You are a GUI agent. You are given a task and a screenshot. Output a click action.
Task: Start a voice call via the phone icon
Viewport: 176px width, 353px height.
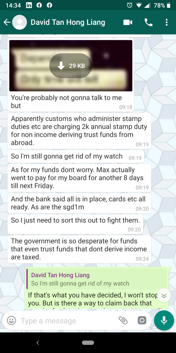(149, 22)
